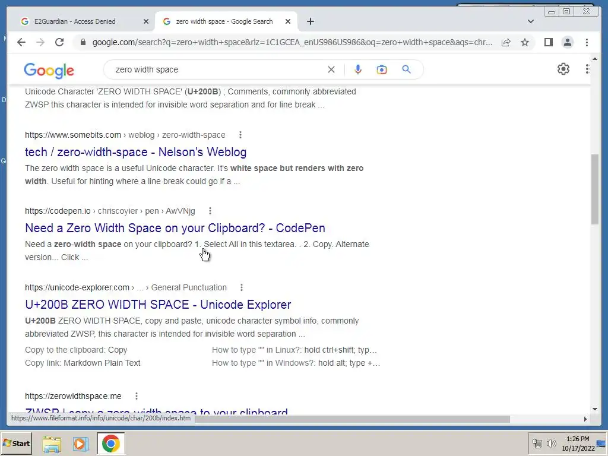Image resolution: width=608 pixels, height=456 pixels.
Task: Start voice search with microphone
Action: tap(358, 69)
